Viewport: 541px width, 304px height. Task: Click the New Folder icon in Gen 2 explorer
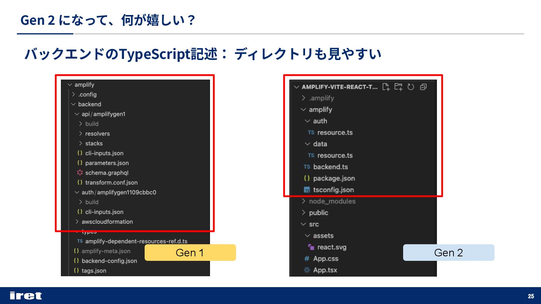pyautogui.click(x=398, y=87)
